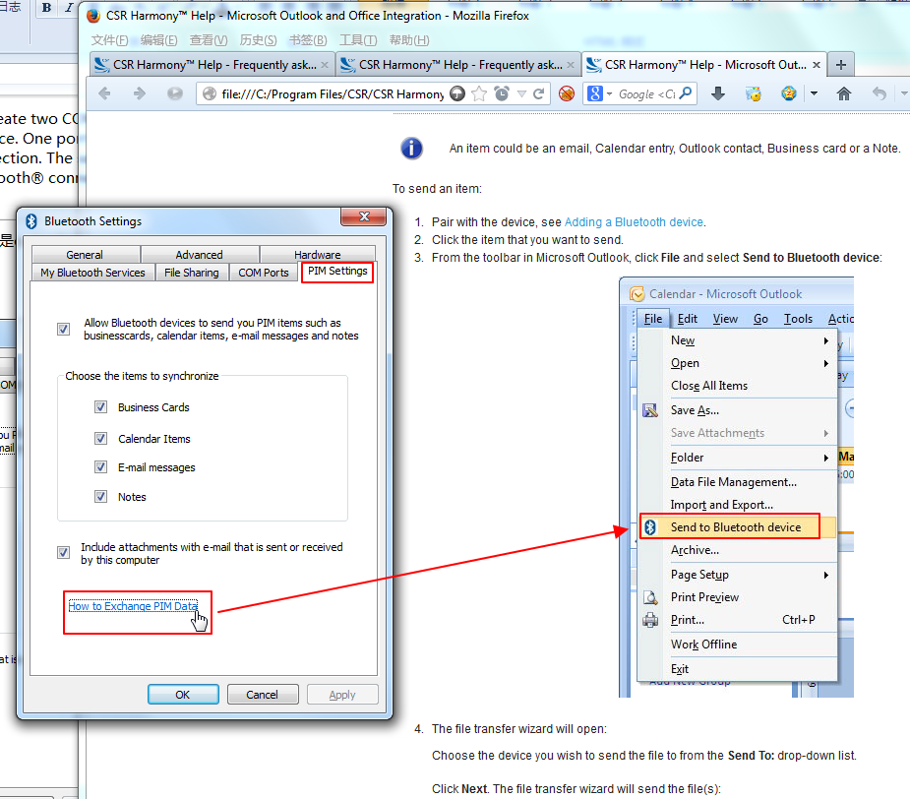The image size is (910, 799).
Task: Open 文件(F) menu
Action: click(x=109, y=40)
